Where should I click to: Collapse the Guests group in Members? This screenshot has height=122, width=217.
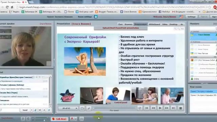point(191,57)
